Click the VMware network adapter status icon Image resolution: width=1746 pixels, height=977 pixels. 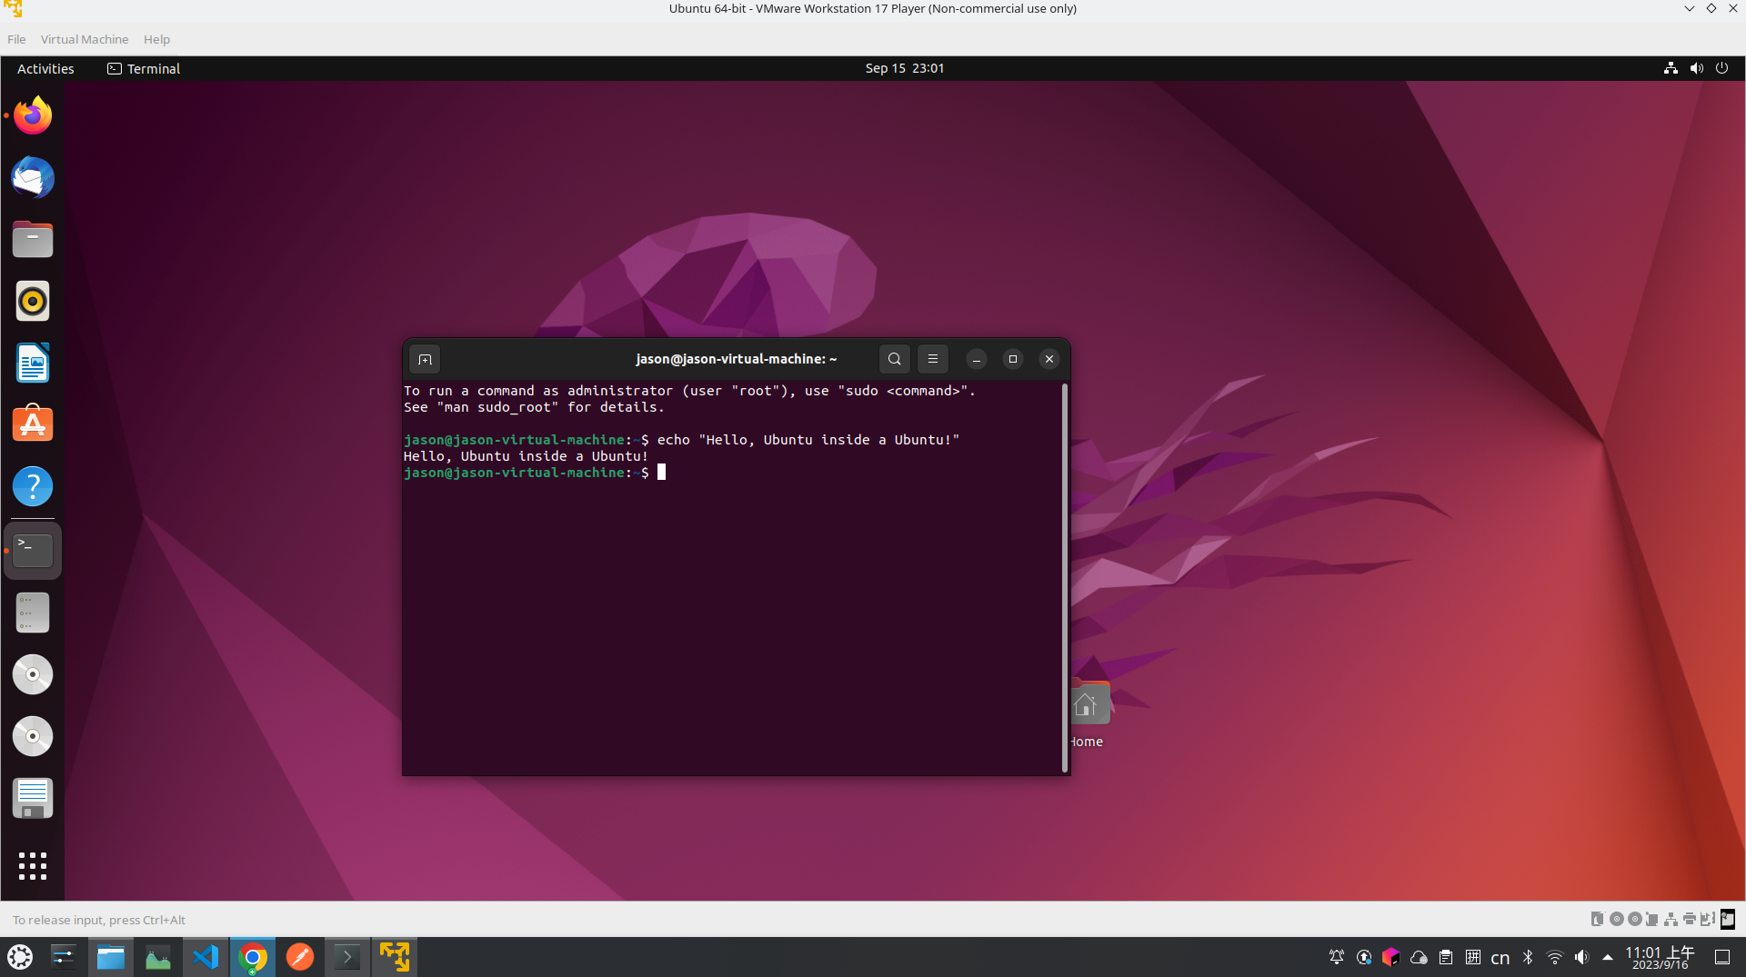click(1671, 919)
